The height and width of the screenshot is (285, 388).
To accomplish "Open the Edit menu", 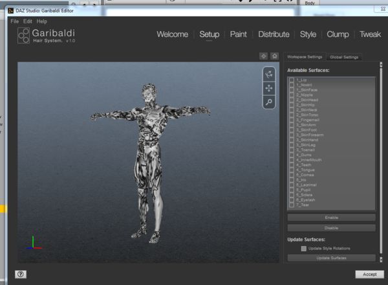I will click(27, 21).
